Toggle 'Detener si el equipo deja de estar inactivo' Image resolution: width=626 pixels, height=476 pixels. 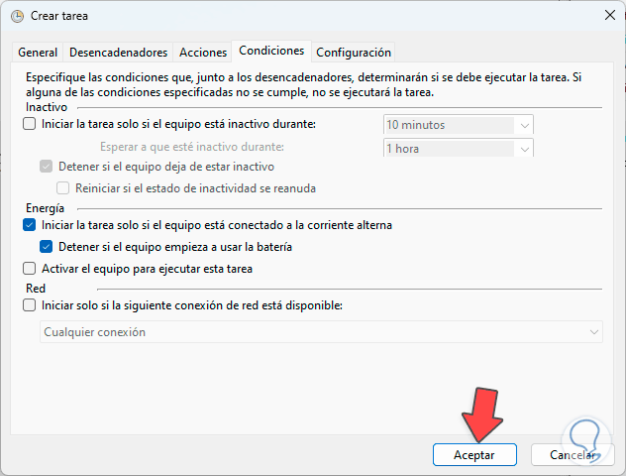pos(47,167)
